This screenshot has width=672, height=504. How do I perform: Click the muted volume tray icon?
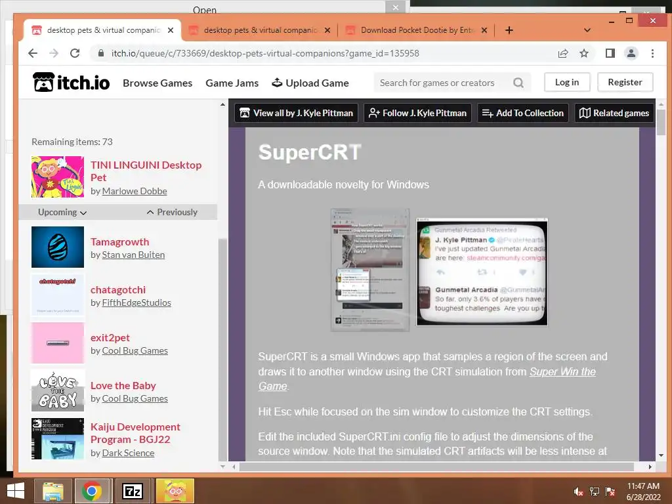coord(578,492)
